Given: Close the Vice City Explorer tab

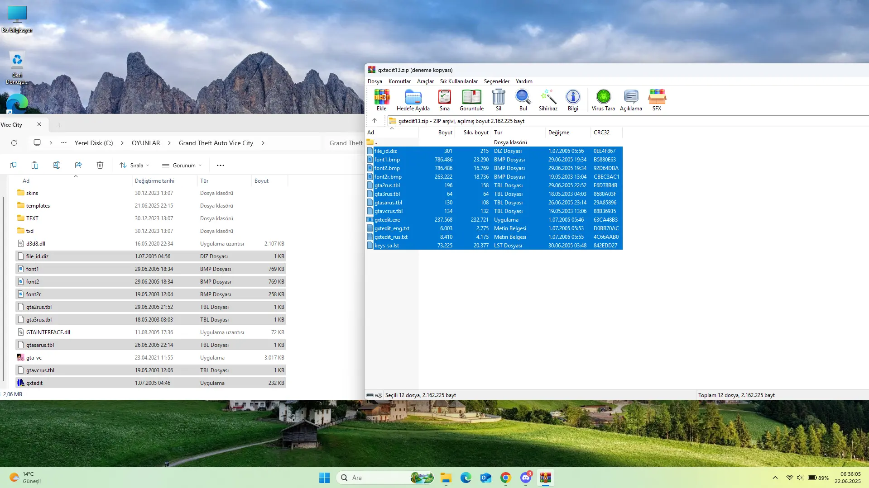Looking at the screenshot, I should tap(39, 124).
